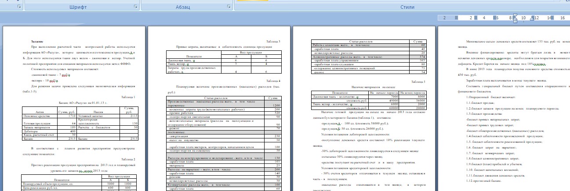Click the ruler at mark 16
This screenshot has height=191, width=570.
click(x=563, y=18)
